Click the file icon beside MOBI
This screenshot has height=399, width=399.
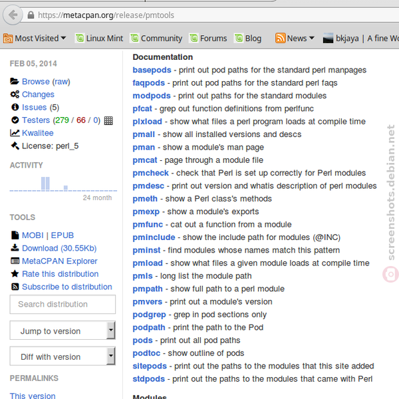tap(15, 235)
